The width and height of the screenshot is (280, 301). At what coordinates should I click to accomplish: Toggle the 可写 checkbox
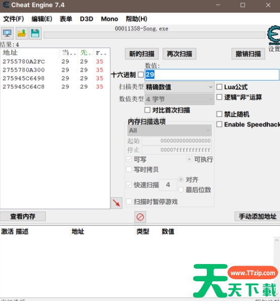(129, 159)
